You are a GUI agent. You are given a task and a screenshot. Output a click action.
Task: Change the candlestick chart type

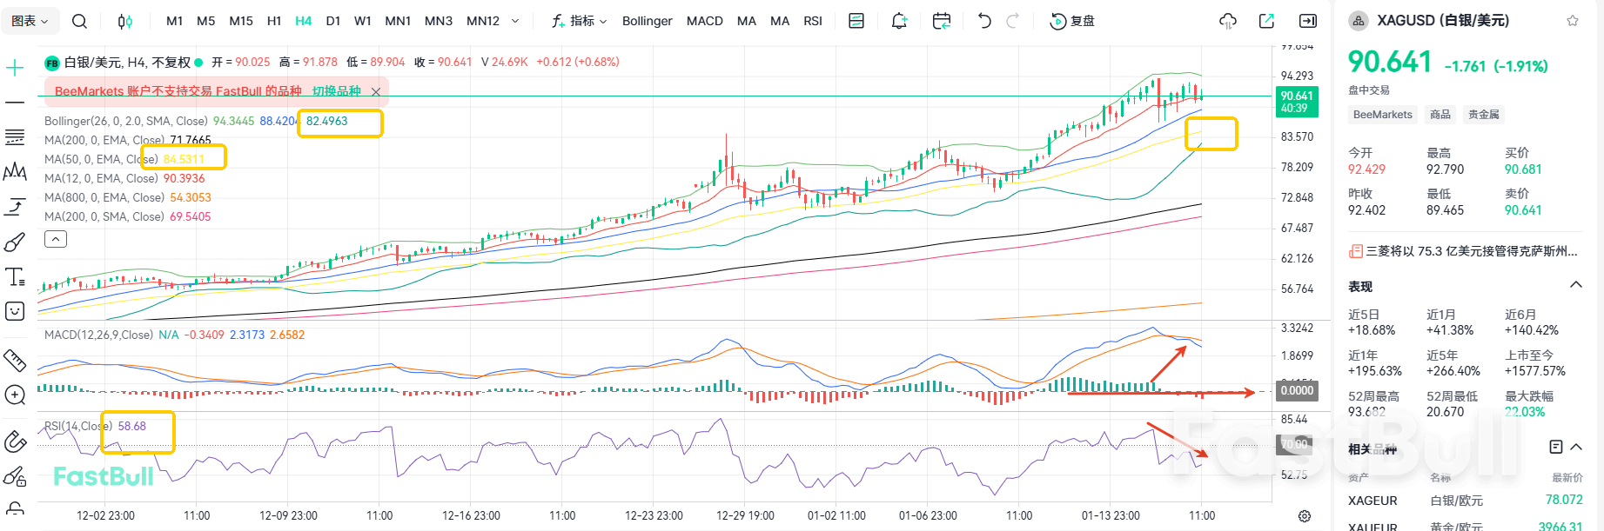(125, 21)
